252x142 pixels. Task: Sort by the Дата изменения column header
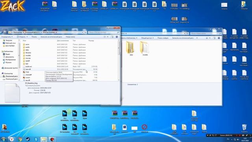click(x=63, y=41)
